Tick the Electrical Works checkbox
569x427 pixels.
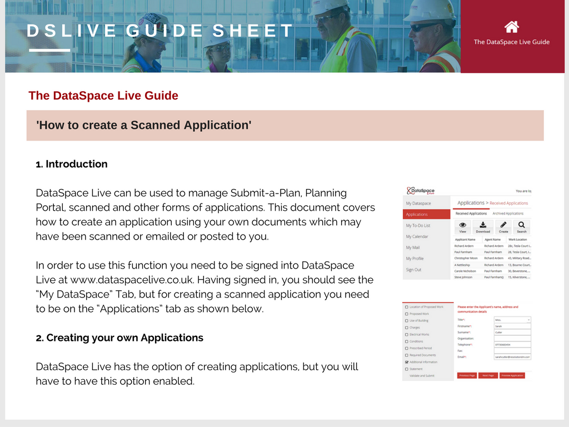tap(406, 334)
